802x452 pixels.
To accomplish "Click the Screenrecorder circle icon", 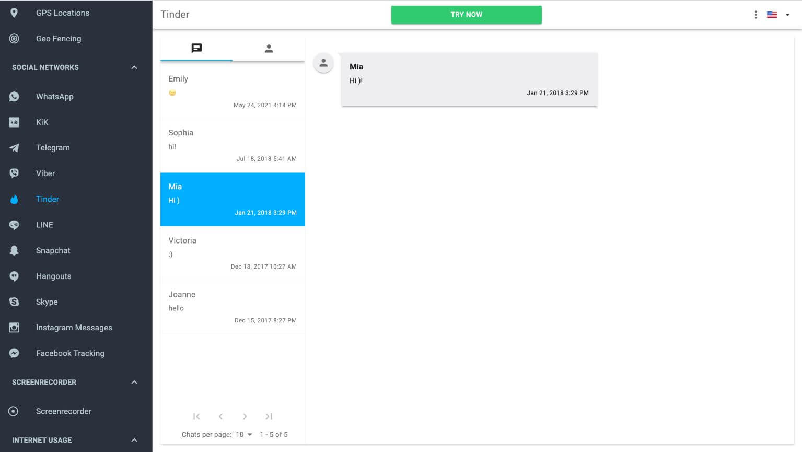I will [14, 411].
